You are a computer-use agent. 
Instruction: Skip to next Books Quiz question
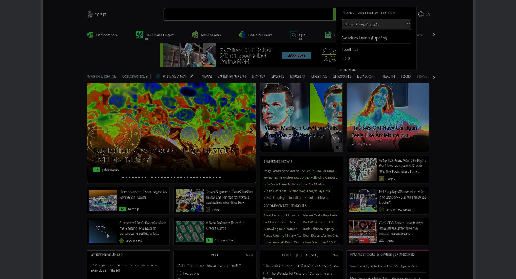336,255
